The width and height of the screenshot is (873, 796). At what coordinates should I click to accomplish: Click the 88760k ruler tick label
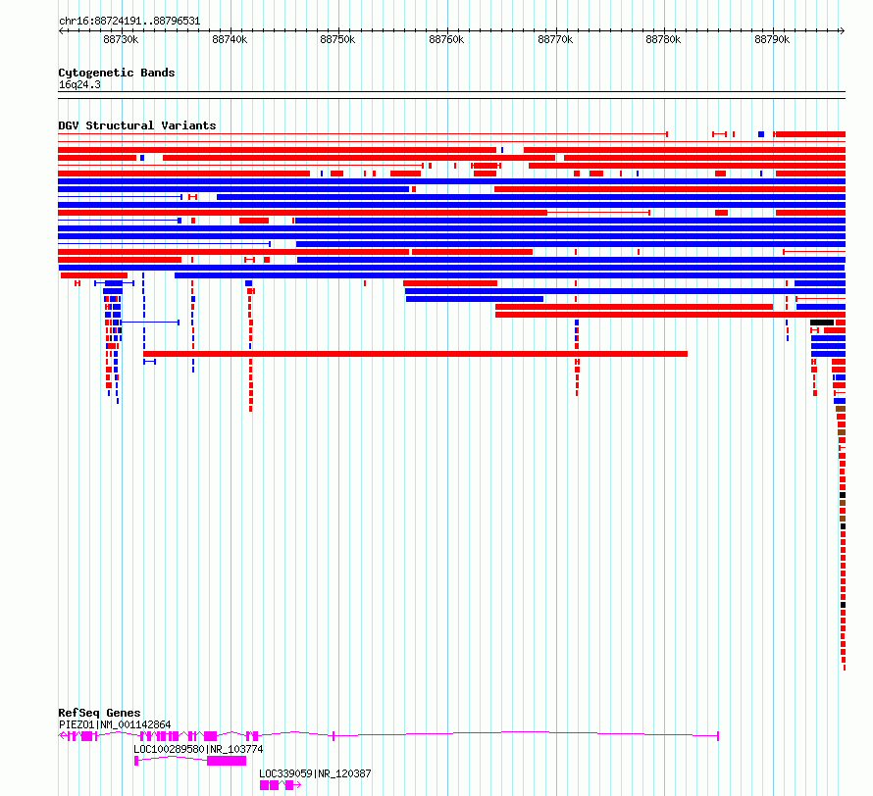pos(446,39)
